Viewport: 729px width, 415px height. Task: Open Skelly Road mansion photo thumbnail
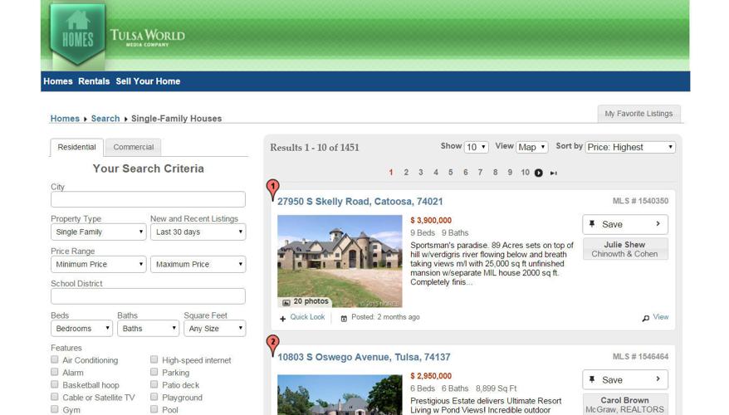pyautogui.click(x=340, y=261)
